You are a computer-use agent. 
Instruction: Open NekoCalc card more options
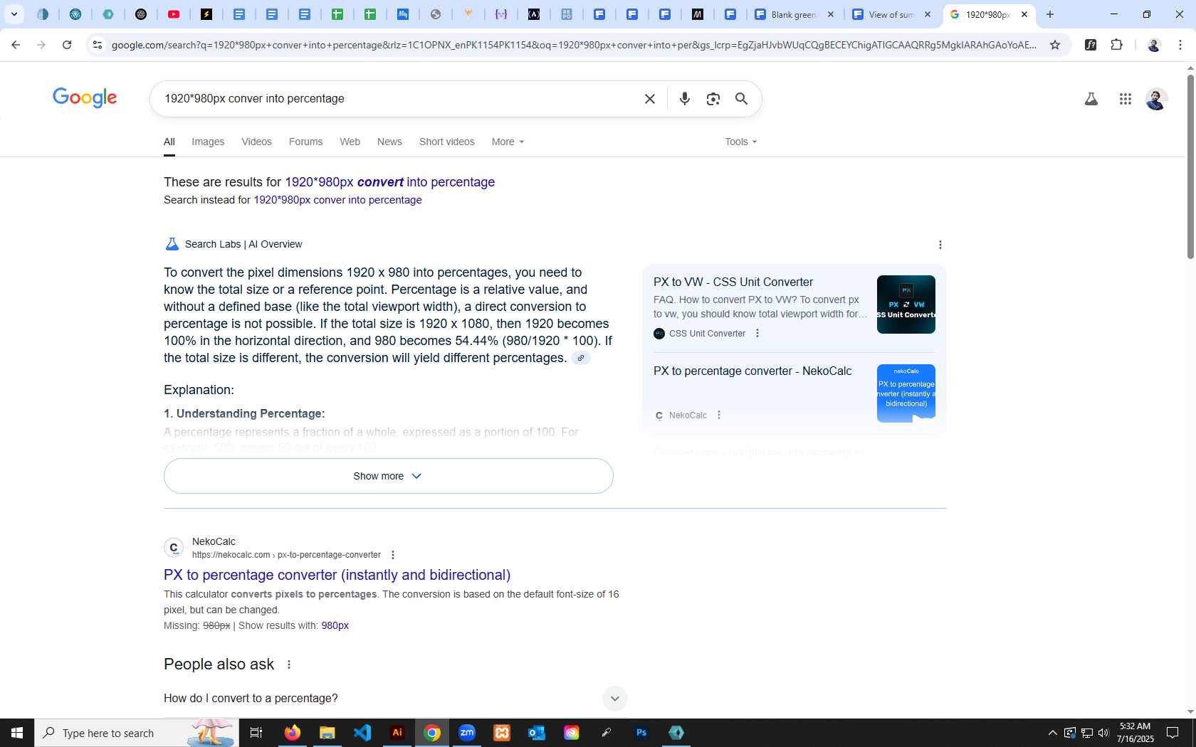[x=718, y=415]
